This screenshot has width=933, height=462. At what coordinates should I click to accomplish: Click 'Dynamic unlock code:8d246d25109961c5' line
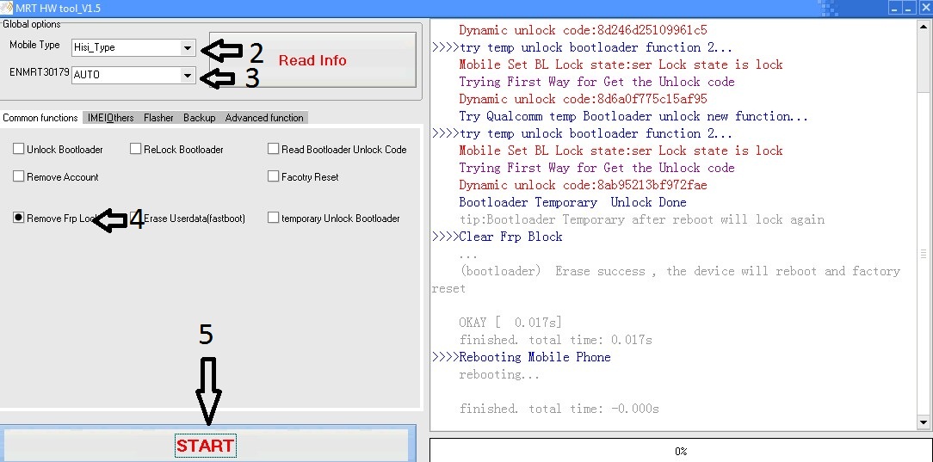584,30
